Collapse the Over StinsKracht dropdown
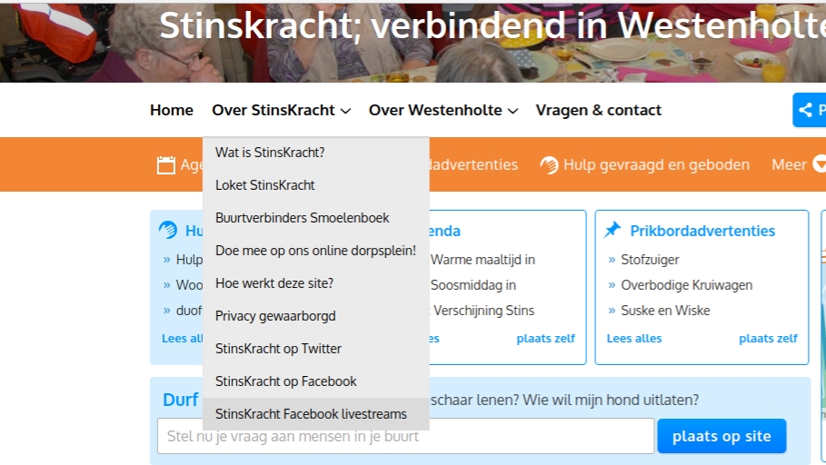Viewport: 826px width, 465px height. click(x=281, y=111)
